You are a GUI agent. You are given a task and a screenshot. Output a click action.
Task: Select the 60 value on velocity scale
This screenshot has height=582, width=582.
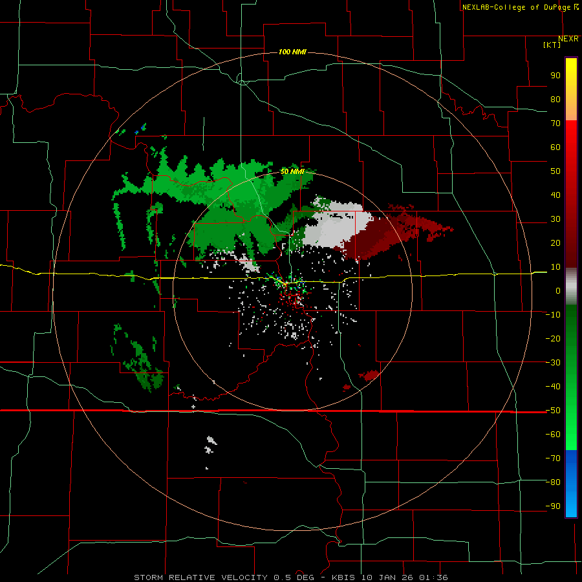[x=555, y=147]
